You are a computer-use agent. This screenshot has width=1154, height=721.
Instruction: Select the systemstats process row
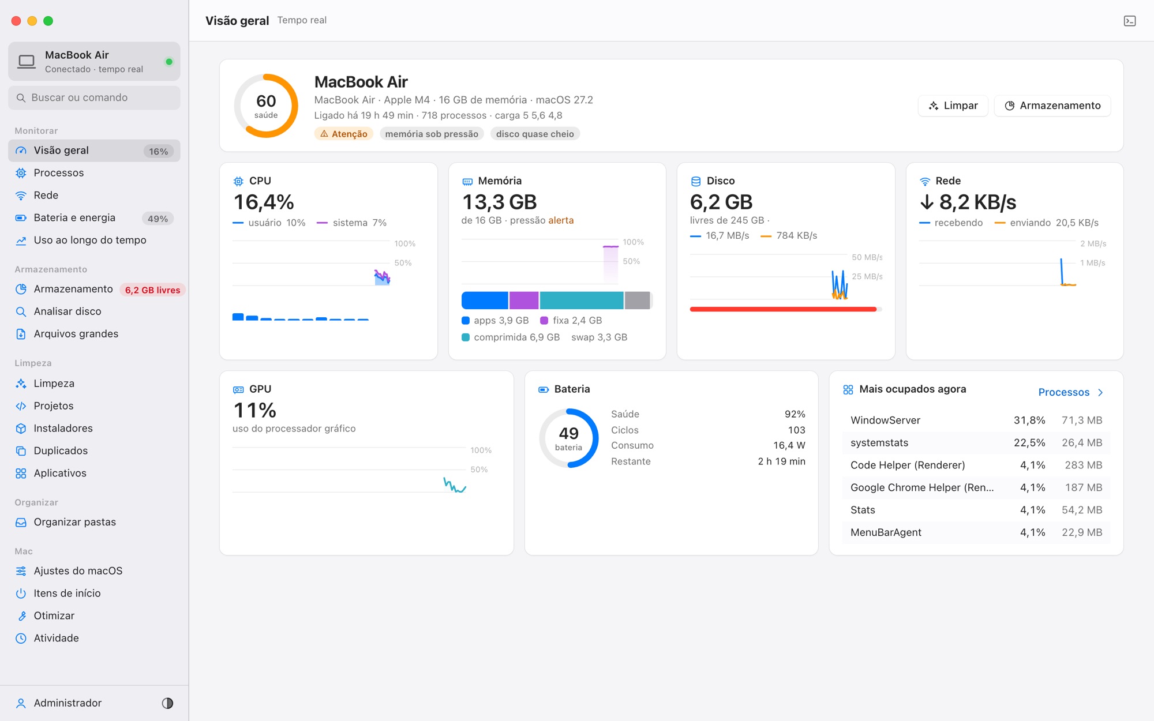[976, 442]
